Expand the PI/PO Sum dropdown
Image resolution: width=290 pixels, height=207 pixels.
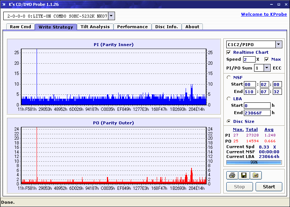pos(267,68)
